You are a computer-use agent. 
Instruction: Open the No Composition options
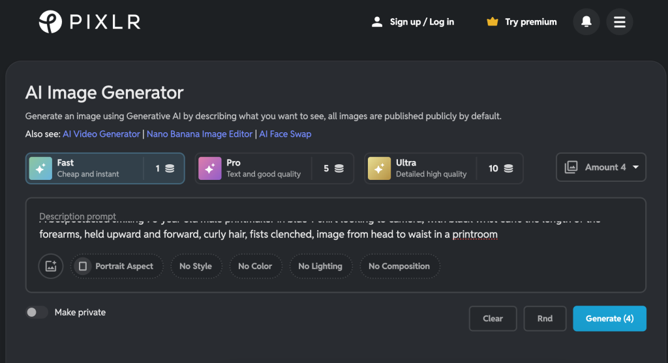399,266
